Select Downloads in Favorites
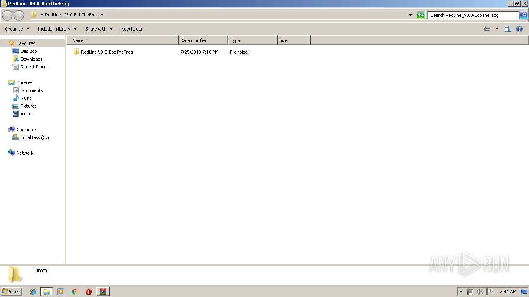 coord(31,59)
